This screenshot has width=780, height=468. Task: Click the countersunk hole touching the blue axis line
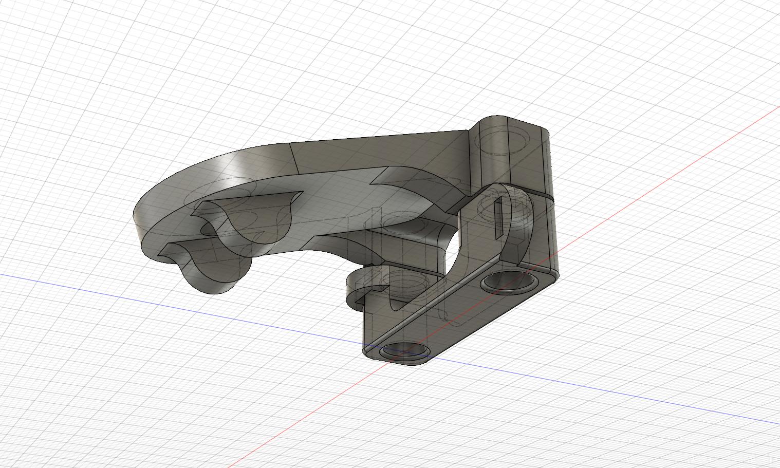tap(405, 350)
